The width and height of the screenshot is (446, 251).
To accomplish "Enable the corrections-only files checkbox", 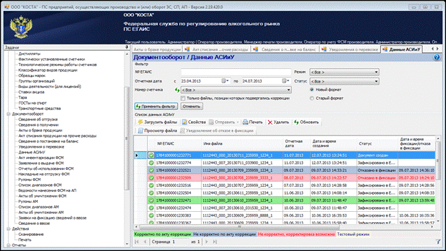I will 183,98.
